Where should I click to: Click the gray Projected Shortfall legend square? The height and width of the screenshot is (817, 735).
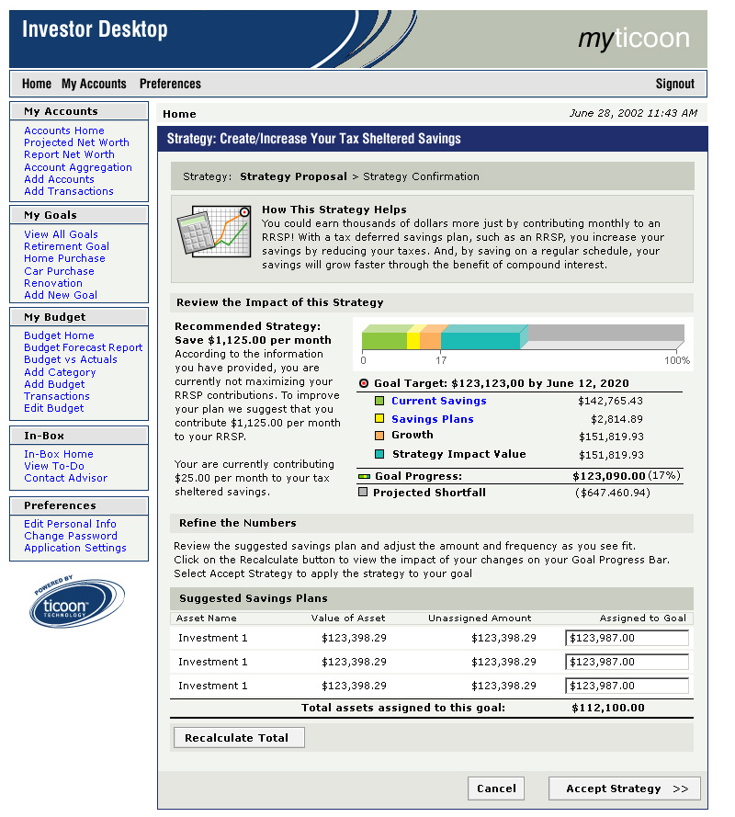click(363, 493)
